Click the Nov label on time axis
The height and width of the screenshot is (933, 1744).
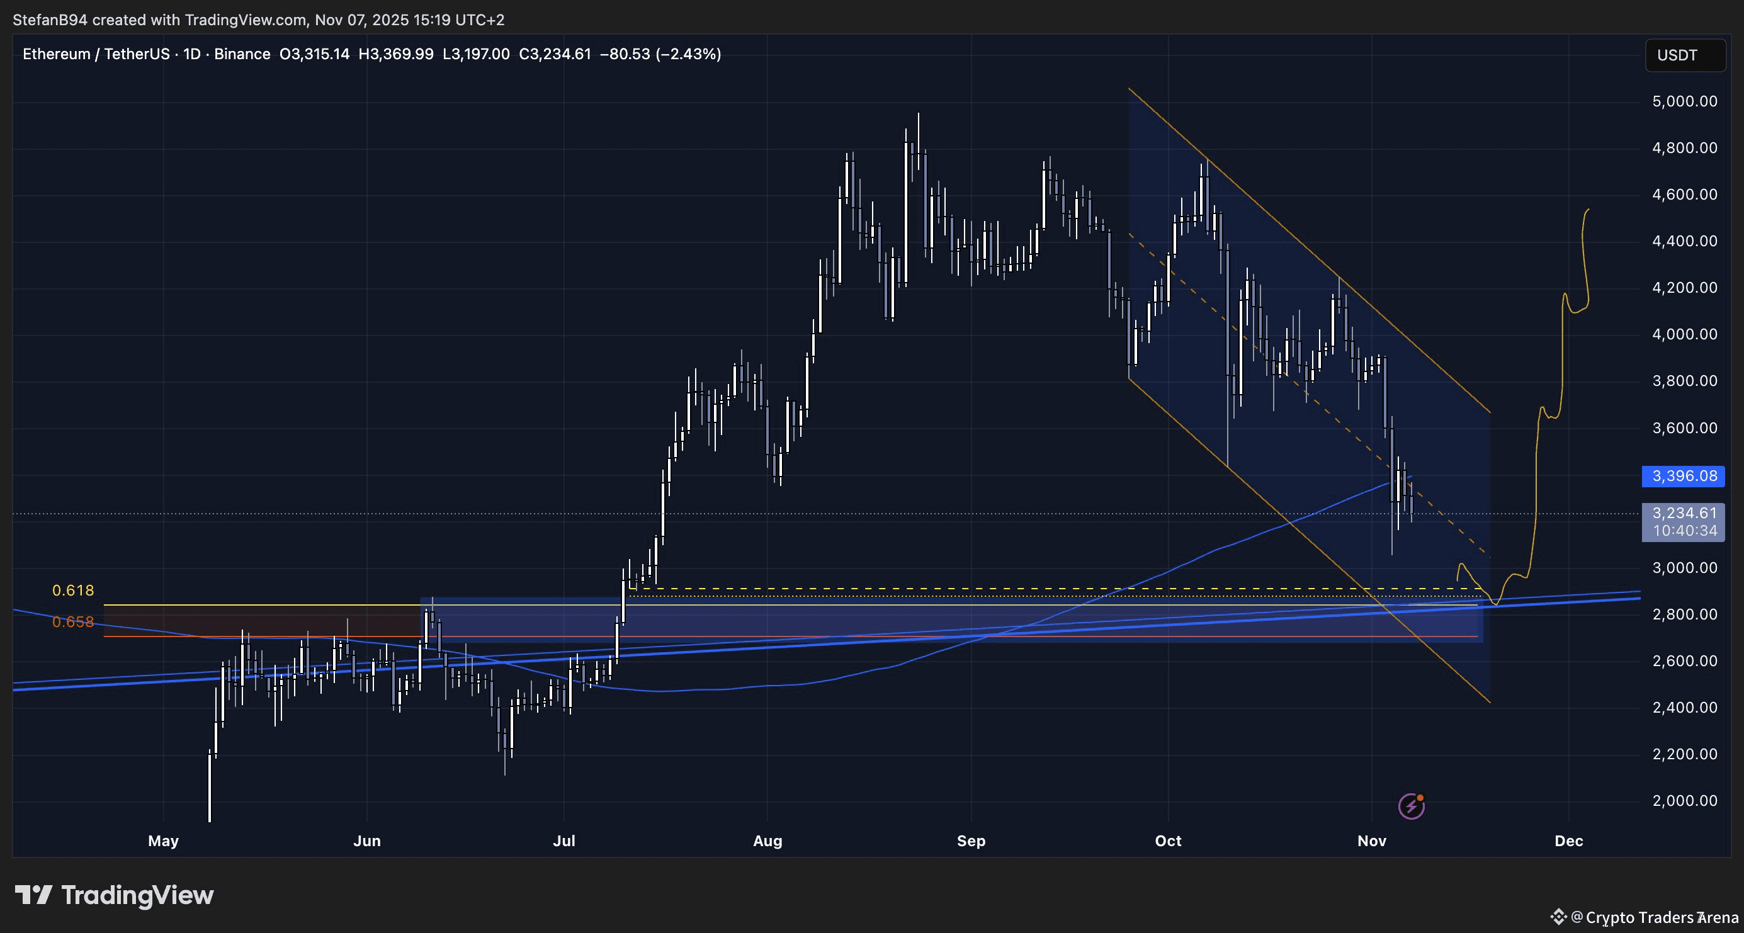1373,841
